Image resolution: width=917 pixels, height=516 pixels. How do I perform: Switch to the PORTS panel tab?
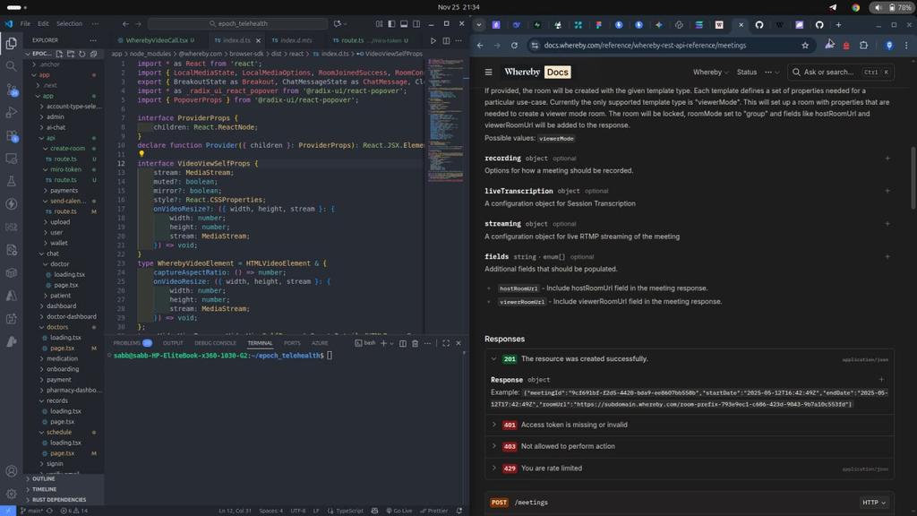pyautogui.click(x=292, y=343)
